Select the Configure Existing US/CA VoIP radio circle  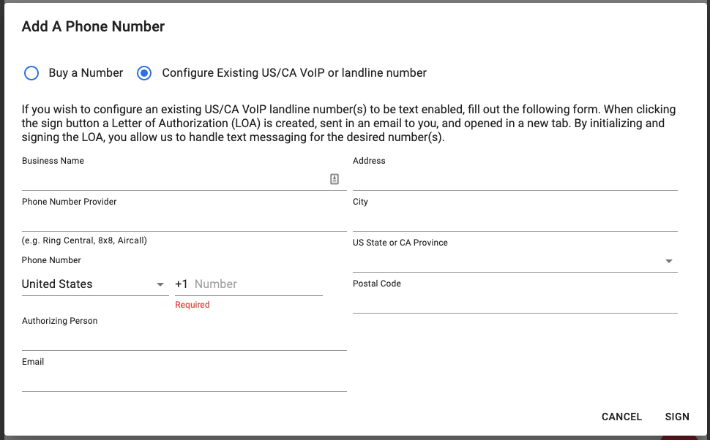(x=144, y=73)
